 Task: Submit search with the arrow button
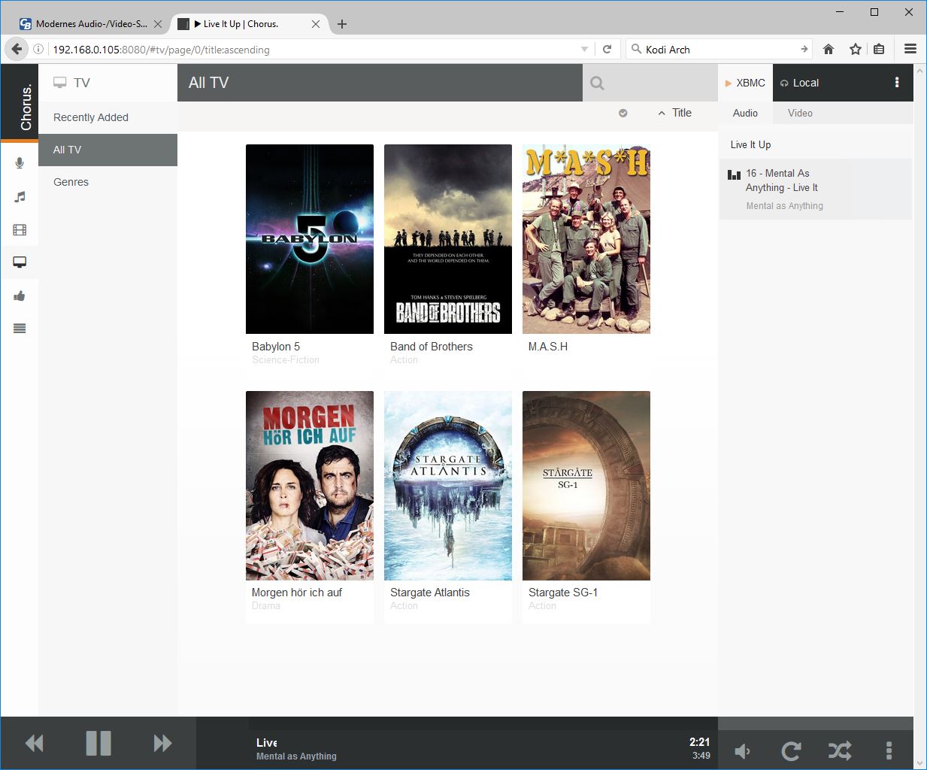point(804,49)
